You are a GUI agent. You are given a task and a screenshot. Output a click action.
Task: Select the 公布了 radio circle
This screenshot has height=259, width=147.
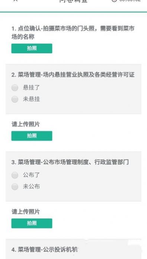[15, 175]
